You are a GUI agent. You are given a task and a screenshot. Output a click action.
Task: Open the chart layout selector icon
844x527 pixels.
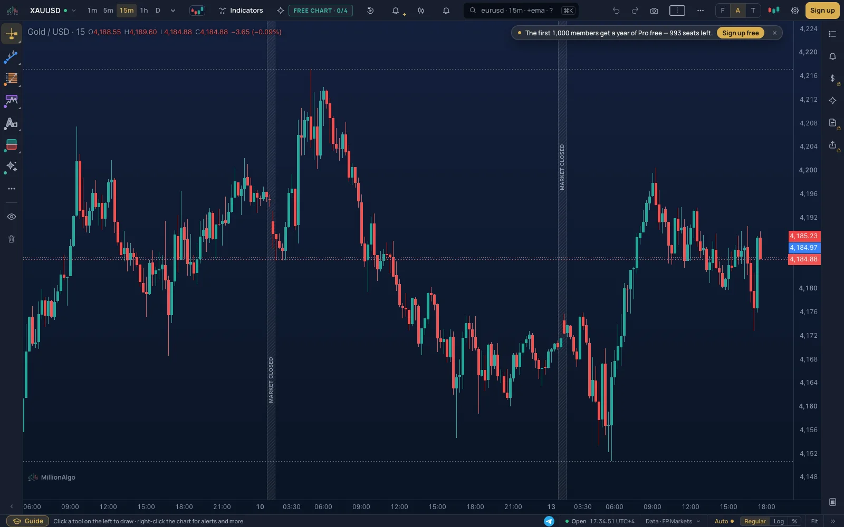coord(677,11)
